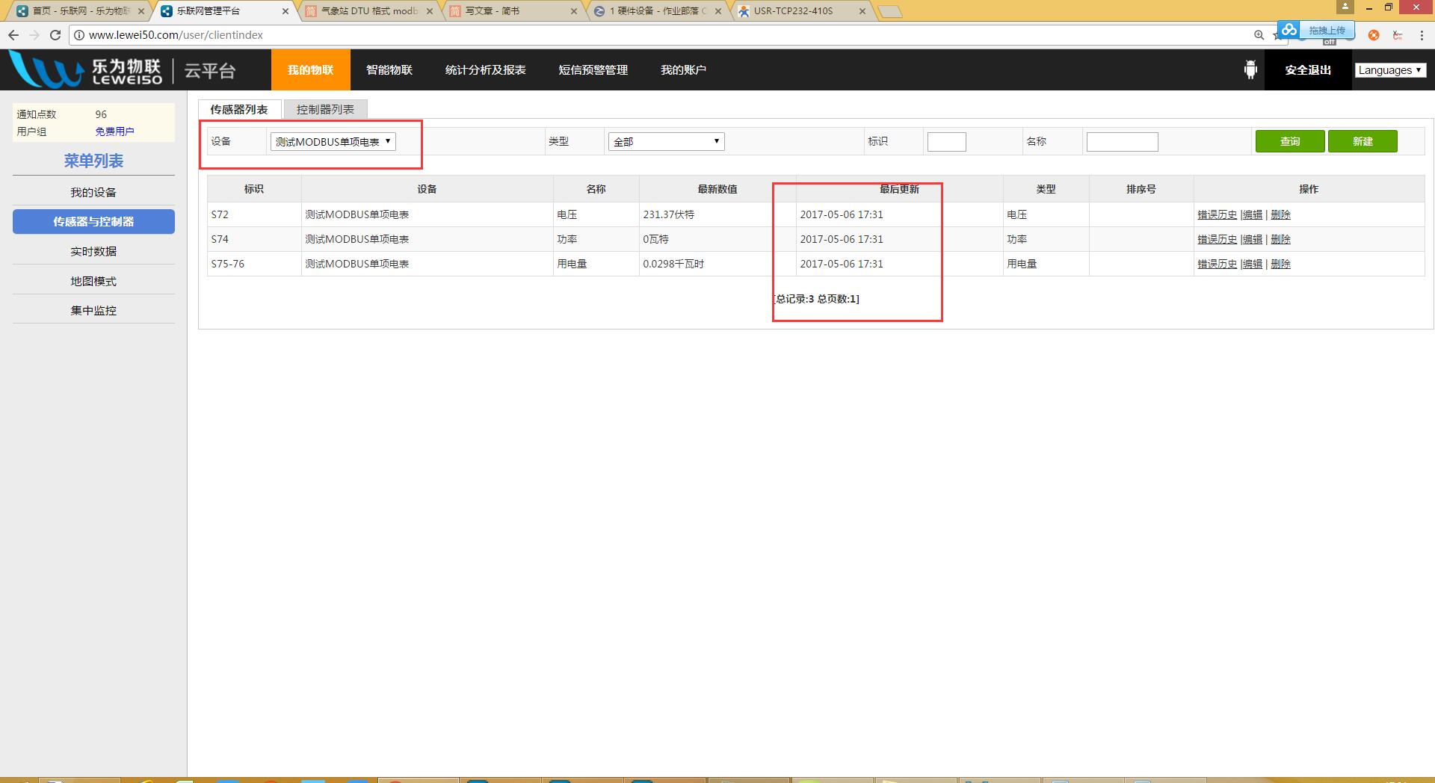The image size is (1435, 783).
Task: Open the 智能物联 navigation menu
Action: [x=389, y=70]
